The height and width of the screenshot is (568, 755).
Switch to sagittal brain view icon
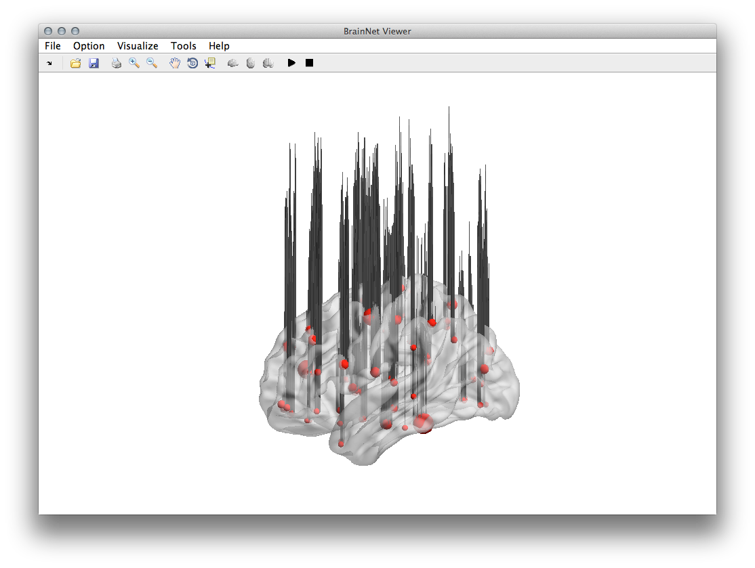tap(233, 63)
